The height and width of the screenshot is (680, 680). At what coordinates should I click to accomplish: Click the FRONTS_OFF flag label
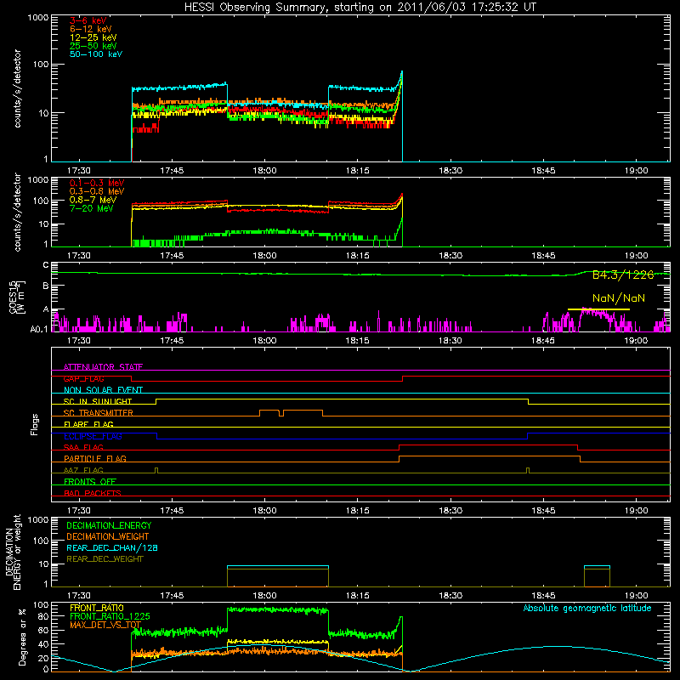click(x=90, y=482)
